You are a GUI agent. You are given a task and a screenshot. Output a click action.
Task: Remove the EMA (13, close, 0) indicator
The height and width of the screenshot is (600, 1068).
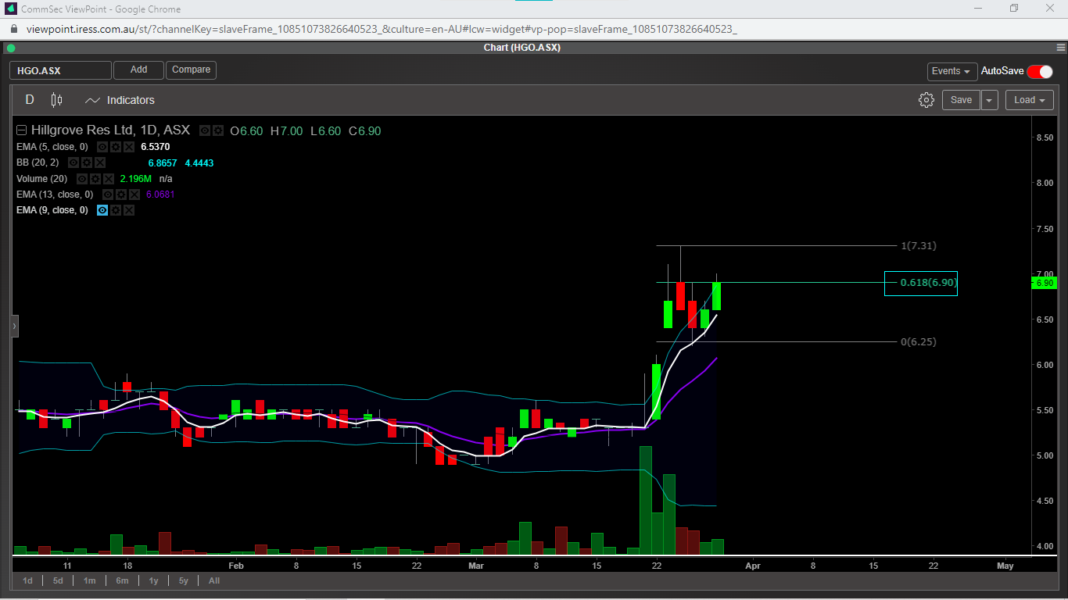tap(135, 195)
